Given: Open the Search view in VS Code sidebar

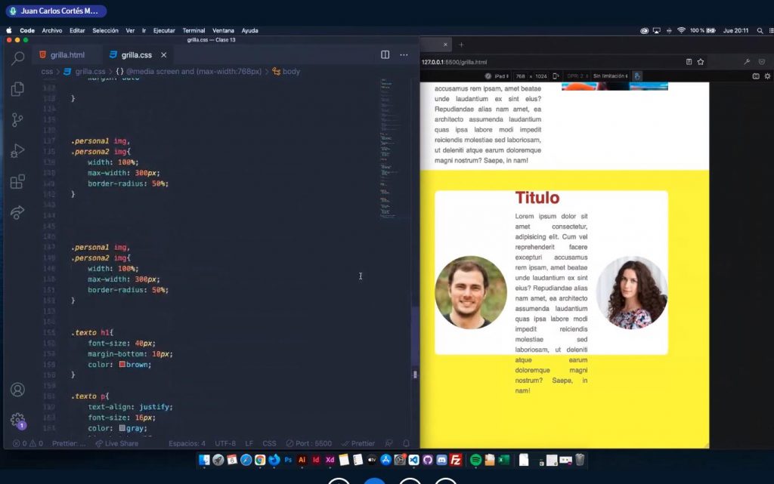Looking at the screenshot, I should click(18, 58).
